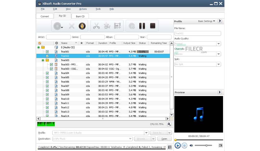Expand Profile panel arrow button

tap(220, 21)
